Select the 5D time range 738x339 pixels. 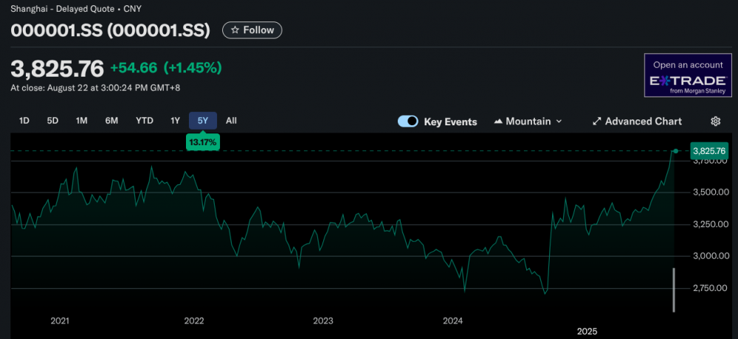click(52, 121)
